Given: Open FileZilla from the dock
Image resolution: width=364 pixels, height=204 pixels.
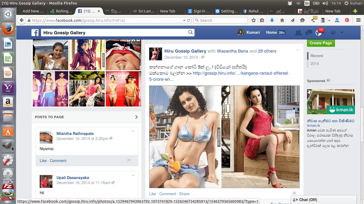Looking at the screenshot, I should tap(8, 186).
